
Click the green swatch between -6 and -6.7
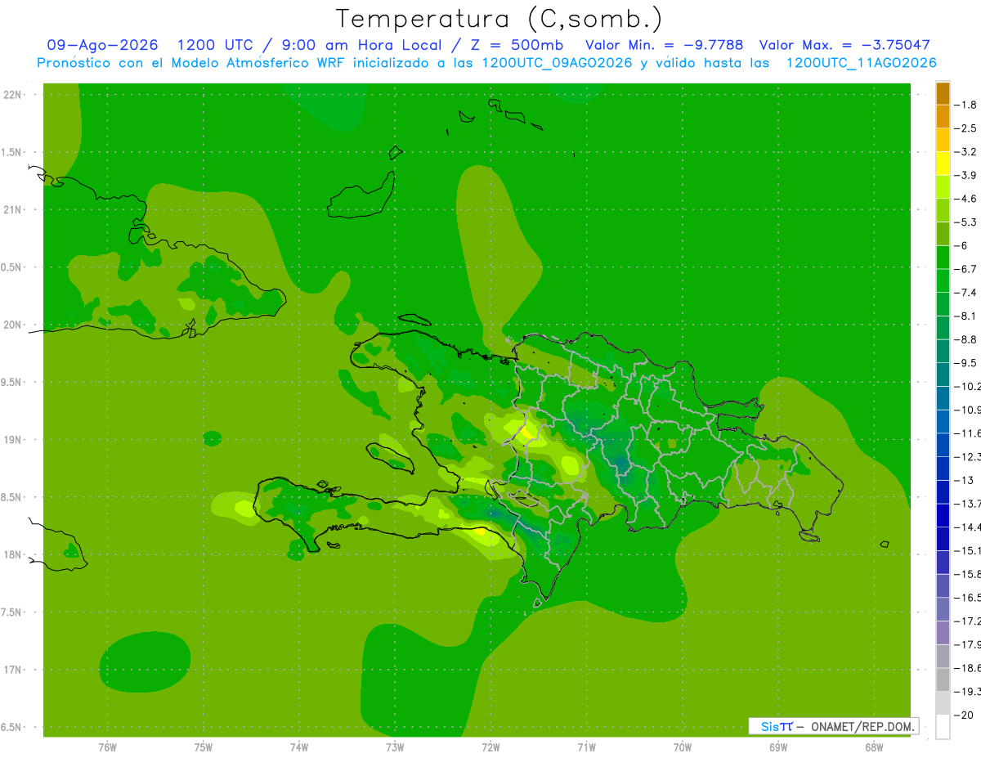coord(943,258)
